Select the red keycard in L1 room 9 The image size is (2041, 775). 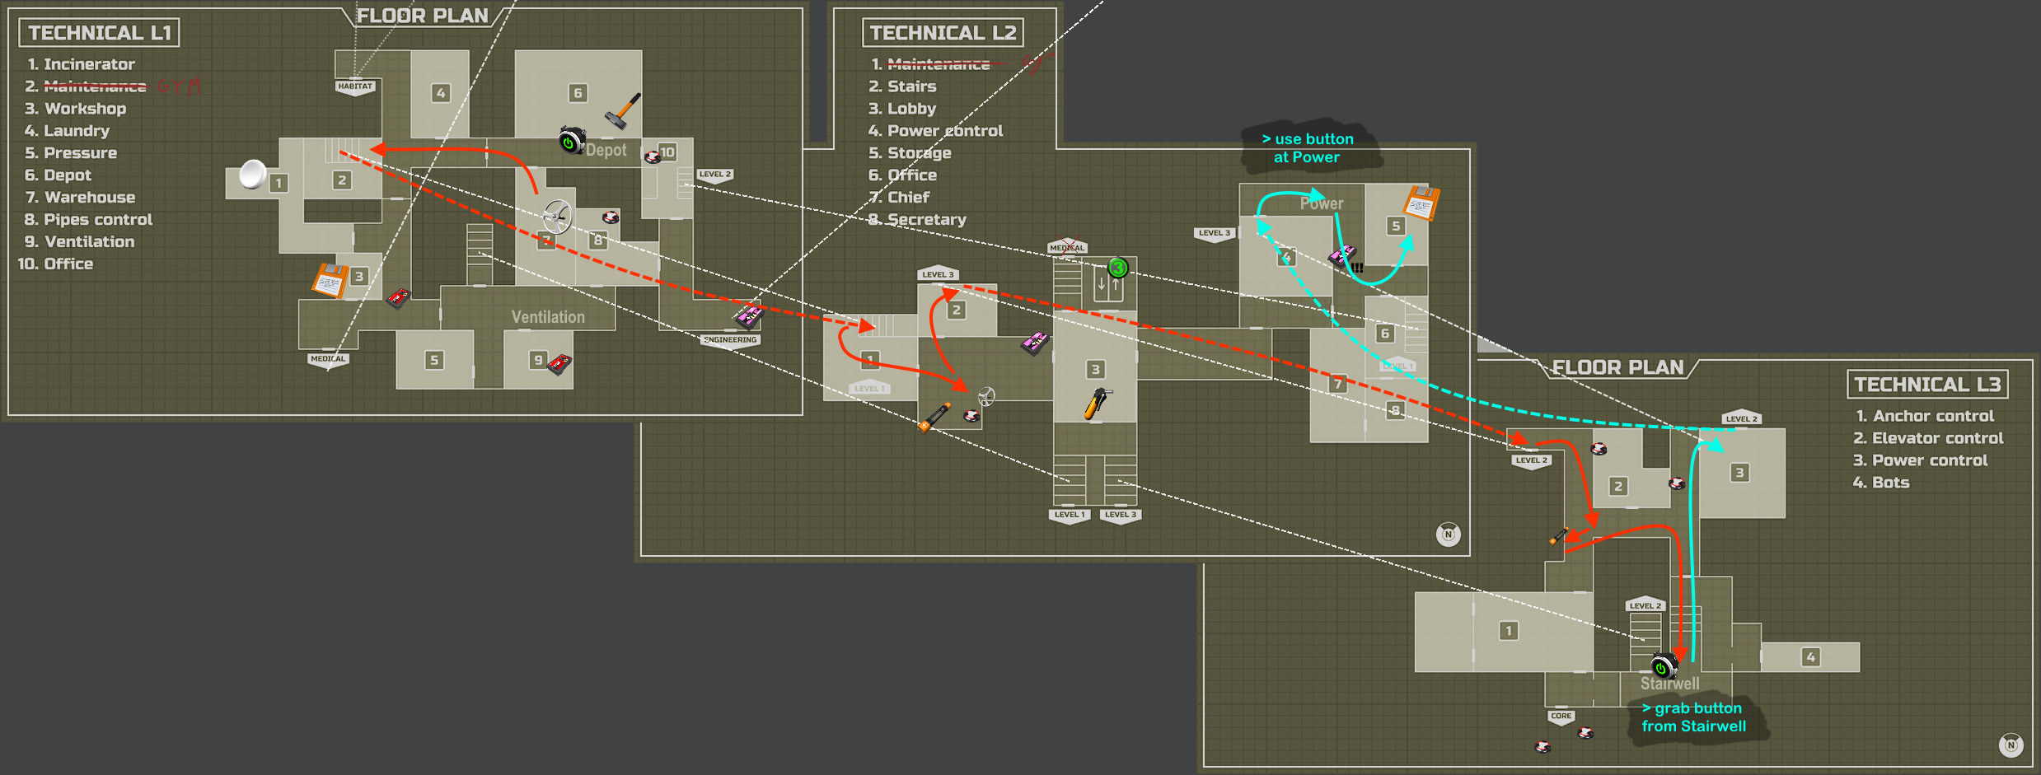point(560,362)
